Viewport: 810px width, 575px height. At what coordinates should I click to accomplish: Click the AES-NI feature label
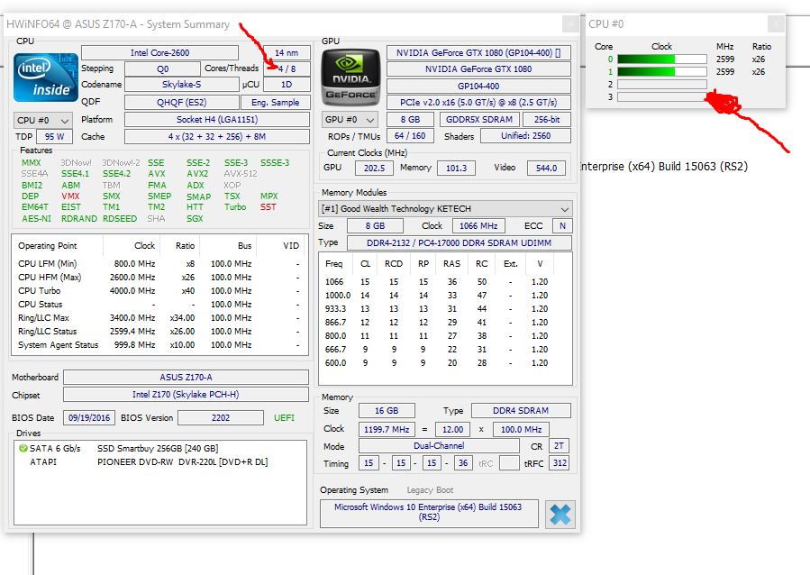coord(36,218)
